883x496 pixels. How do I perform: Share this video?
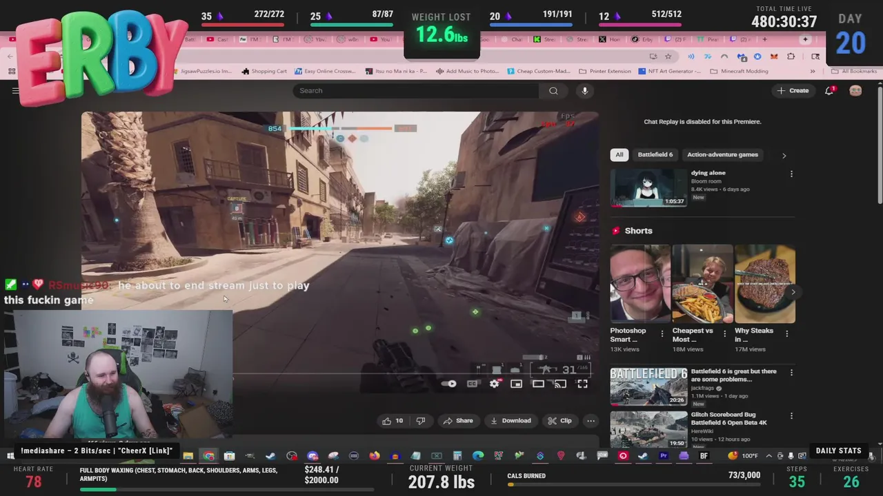[x=458, y=421]
